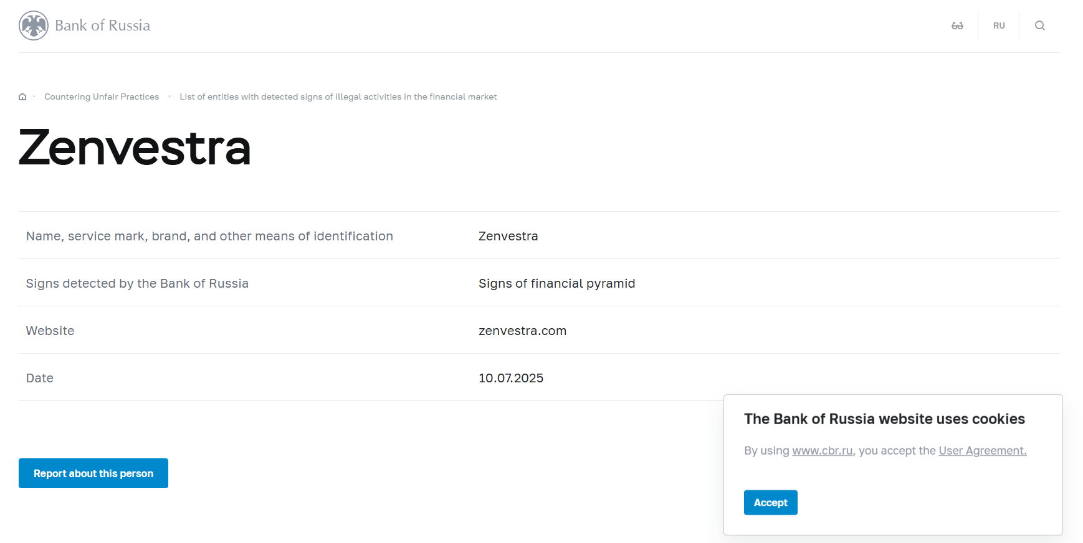The width and height of the screenshot is (1083, 543).
Task: Open the visually impaired version glasses icon
Action: coord(957,26)
